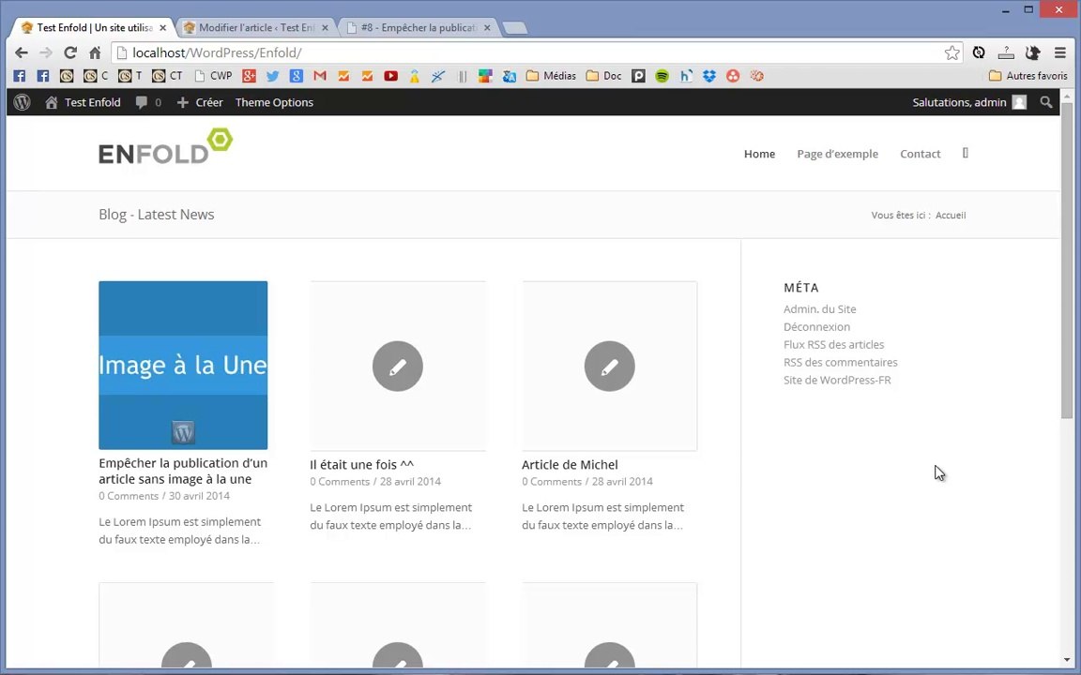1081x675 pixels.
Task: Open the Gmail bookmark icon
Action: [x=320, y=76]
